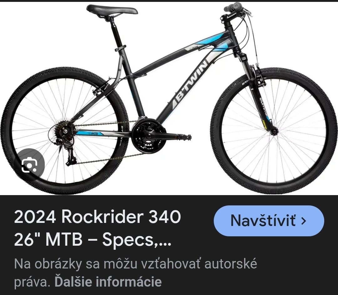
Task: Click the Navštíviť button
Action: coord(269,221)
